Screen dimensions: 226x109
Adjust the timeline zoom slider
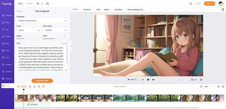point(210,87)
